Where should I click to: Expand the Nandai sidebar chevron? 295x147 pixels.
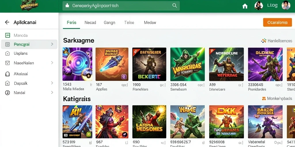coord(52,92)
